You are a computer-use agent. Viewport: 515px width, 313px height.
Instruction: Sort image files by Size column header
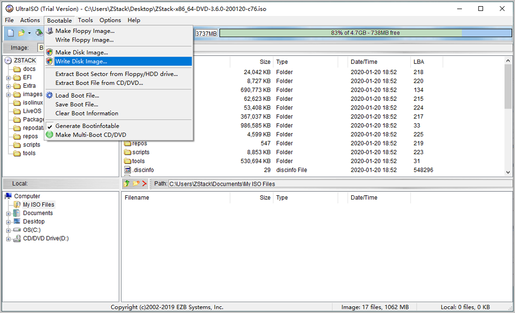[265, 62]
